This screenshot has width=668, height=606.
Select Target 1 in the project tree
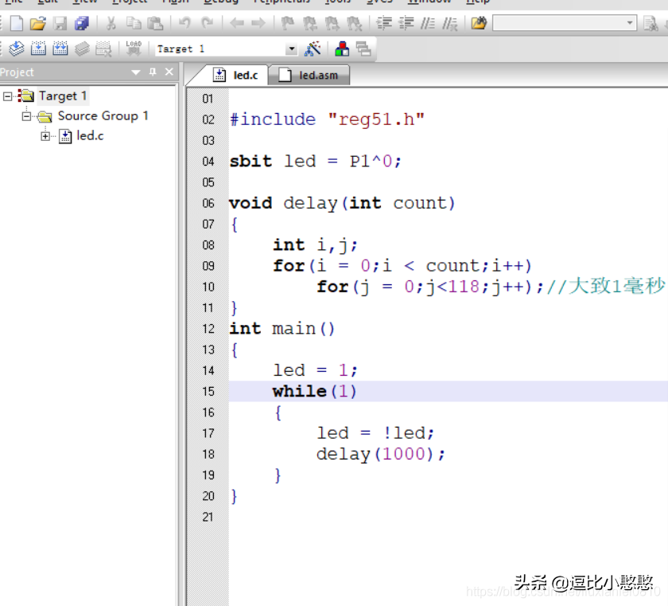click(x=63, y=96)
